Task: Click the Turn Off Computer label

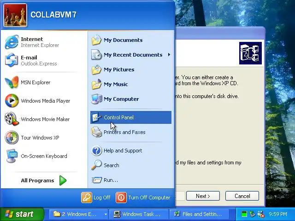Action: click(x=149, y=198)
